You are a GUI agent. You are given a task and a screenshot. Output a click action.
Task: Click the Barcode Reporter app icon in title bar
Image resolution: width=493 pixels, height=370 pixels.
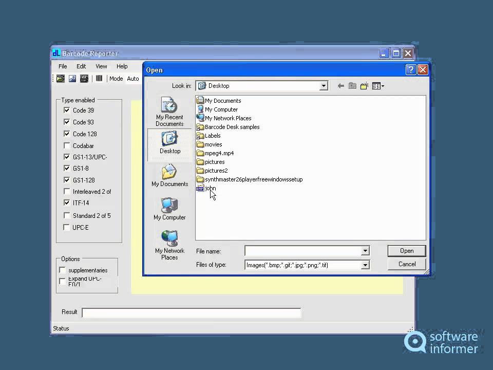coord(56,53)
